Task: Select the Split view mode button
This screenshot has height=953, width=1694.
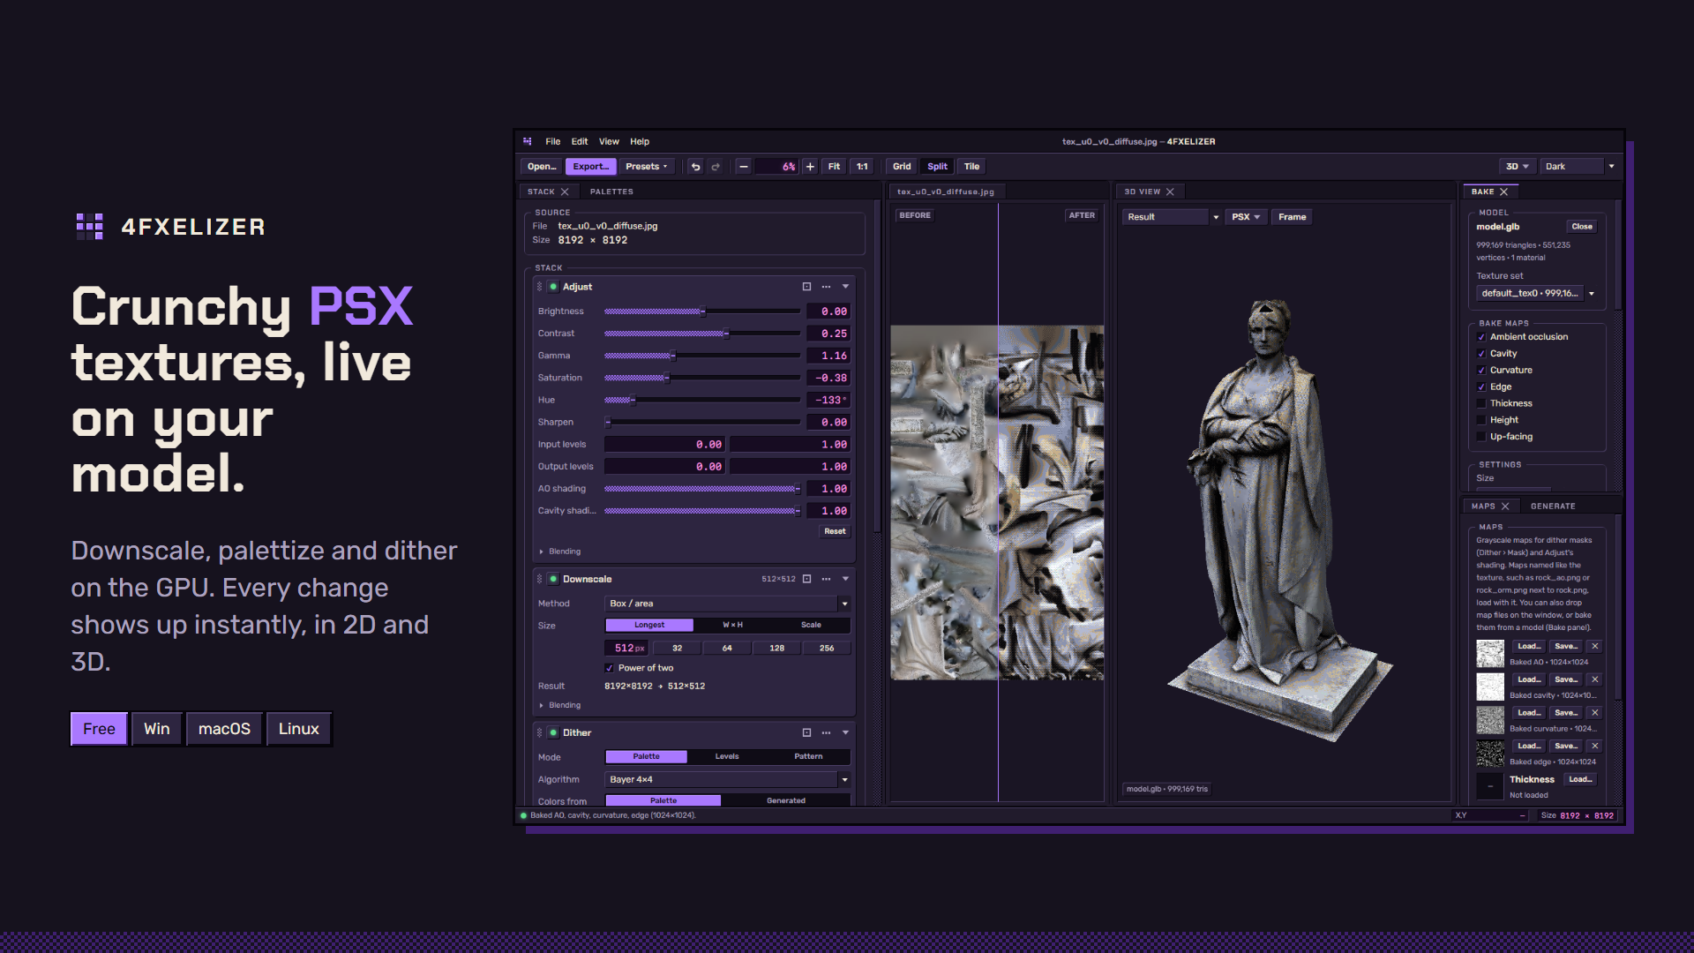Action: 937,167
